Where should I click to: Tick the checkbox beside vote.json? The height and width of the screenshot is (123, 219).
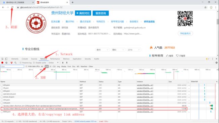[2, 103]
